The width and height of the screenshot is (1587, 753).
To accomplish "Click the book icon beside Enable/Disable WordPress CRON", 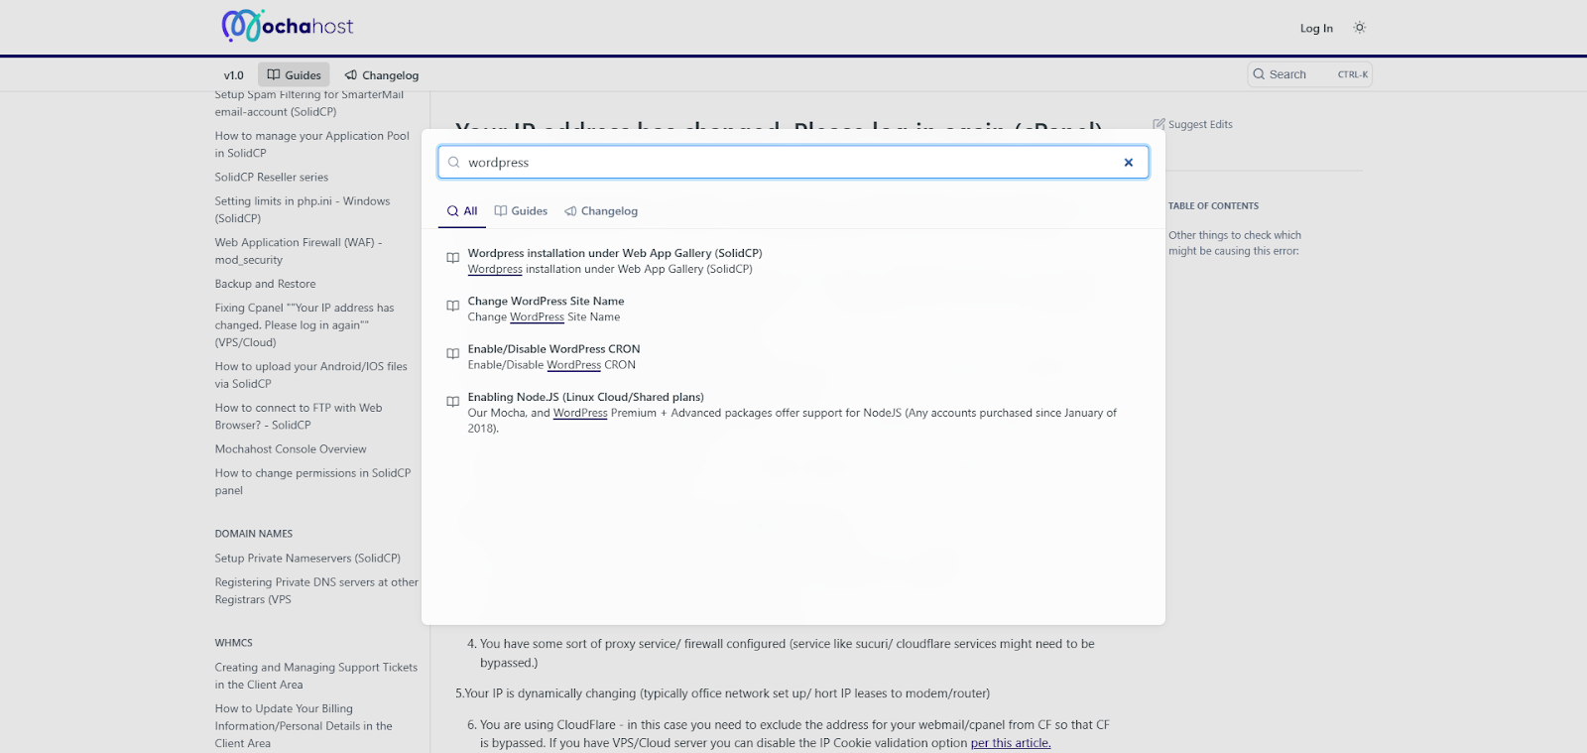I will point(453,353).
